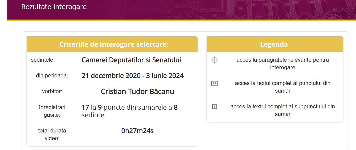Image resolution: width=356 pixels, height=150 pixels.
Task: Click the double-arrow full point text icon
Action: [x=215, y=83]
